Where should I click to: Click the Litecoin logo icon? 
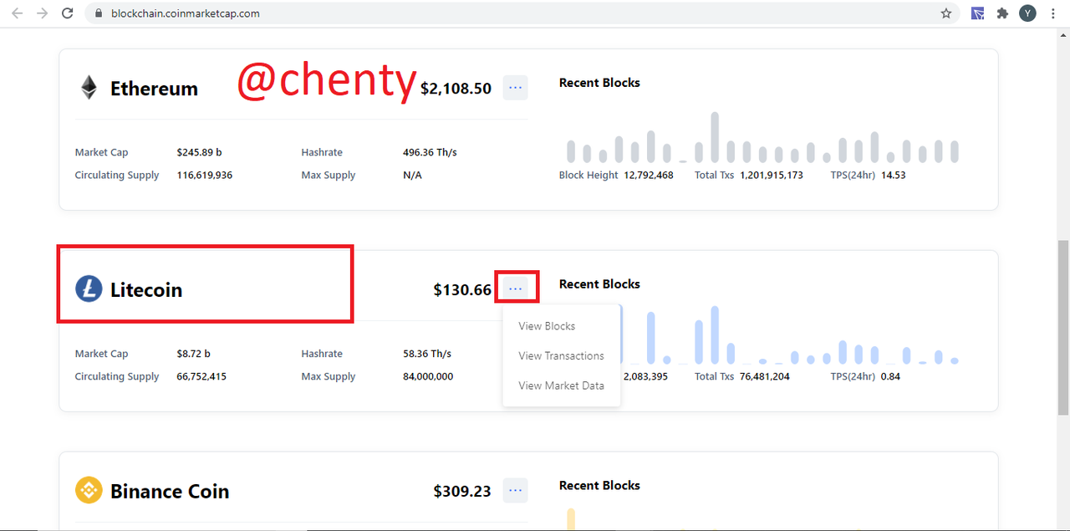pyautogui.click(x=89, y=288)
